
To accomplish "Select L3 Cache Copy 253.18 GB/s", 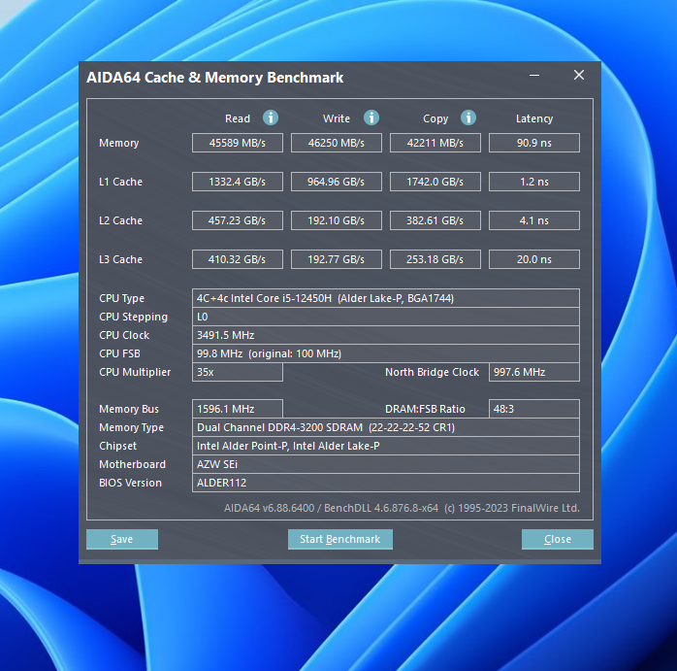I will [435, 259].
